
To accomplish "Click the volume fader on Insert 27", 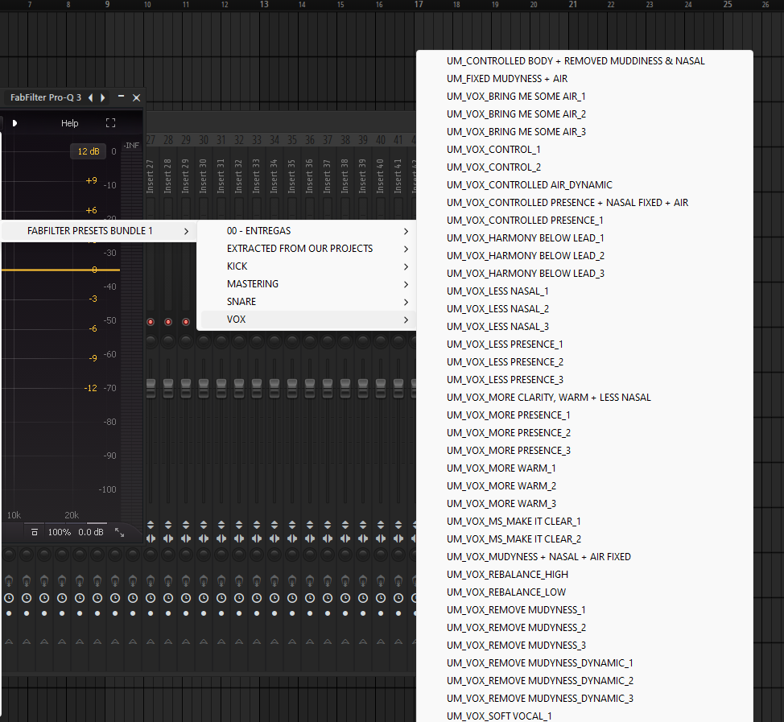I will click(x=151, y=388).
